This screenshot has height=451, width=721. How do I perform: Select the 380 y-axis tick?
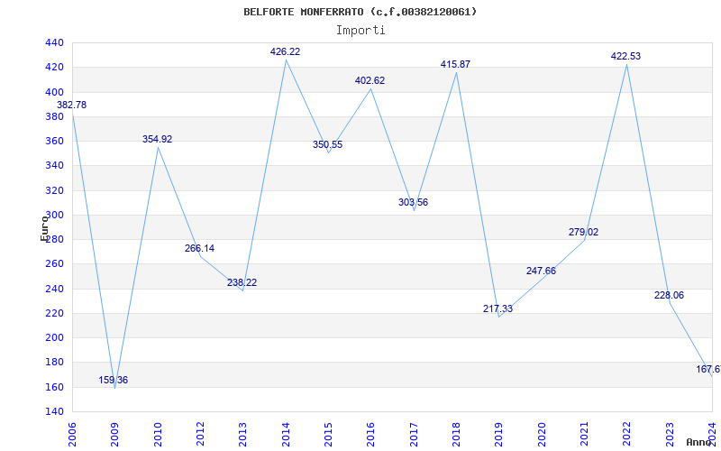click(54, 116)
